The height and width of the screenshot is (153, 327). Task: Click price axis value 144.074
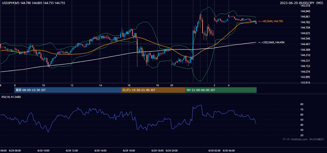pos(305,72)
